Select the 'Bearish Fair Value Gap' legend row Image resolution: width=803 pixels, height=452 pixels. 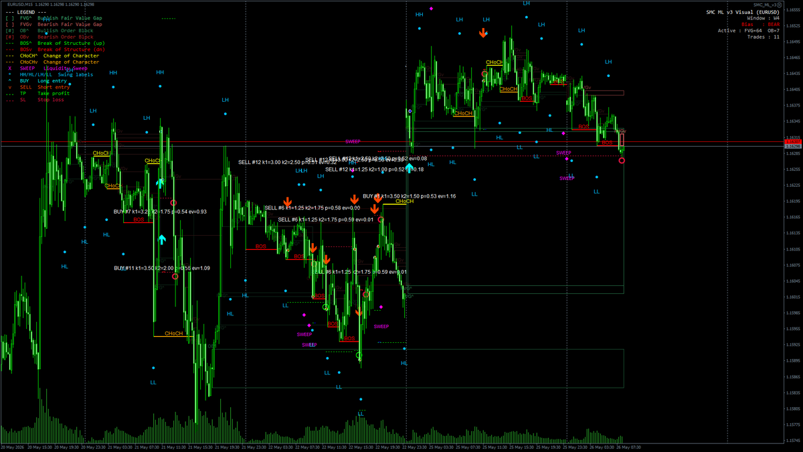click(x=54, y=24)
